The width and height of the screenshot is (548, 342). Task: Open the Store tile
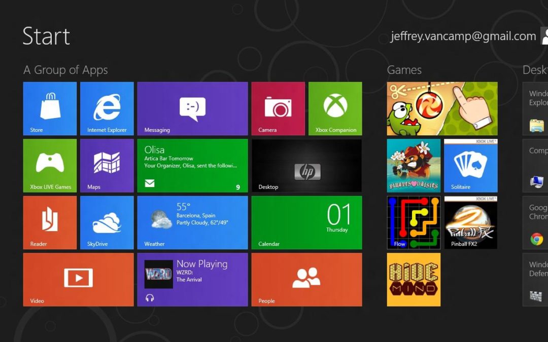pos(50,108)
